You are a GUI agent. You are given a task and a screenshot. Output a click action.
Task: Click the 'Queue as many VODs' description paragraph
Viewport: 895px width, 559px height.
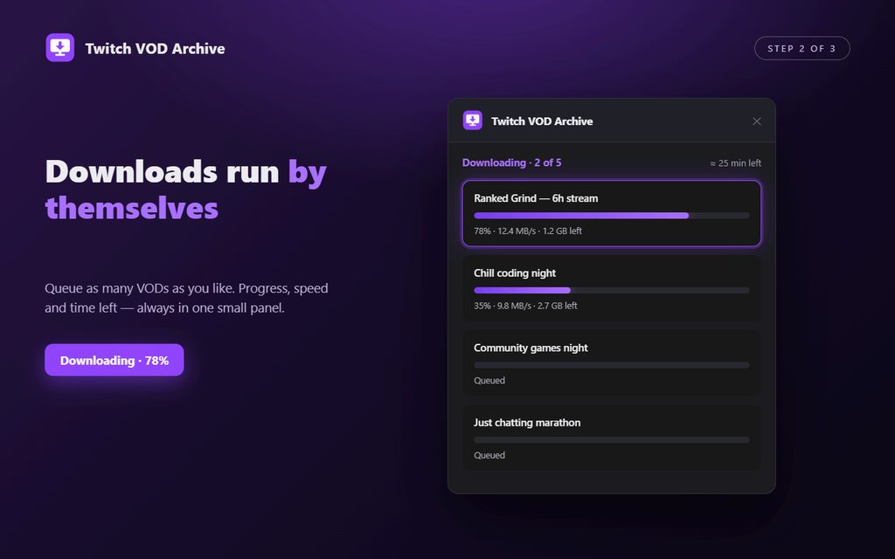coord(187,298)
